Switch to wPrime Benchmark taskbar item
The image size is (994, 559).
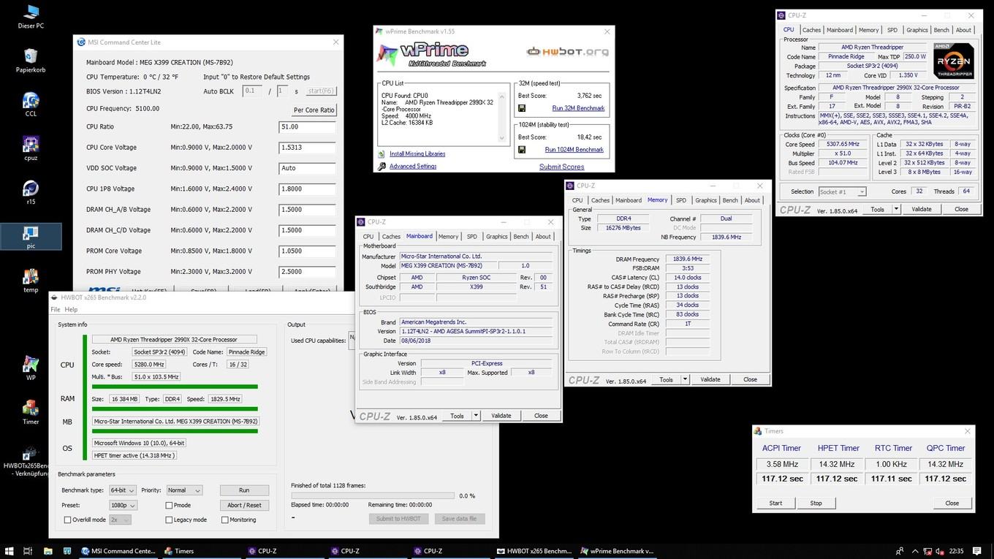pyautogui.click(x=618, y=551)
